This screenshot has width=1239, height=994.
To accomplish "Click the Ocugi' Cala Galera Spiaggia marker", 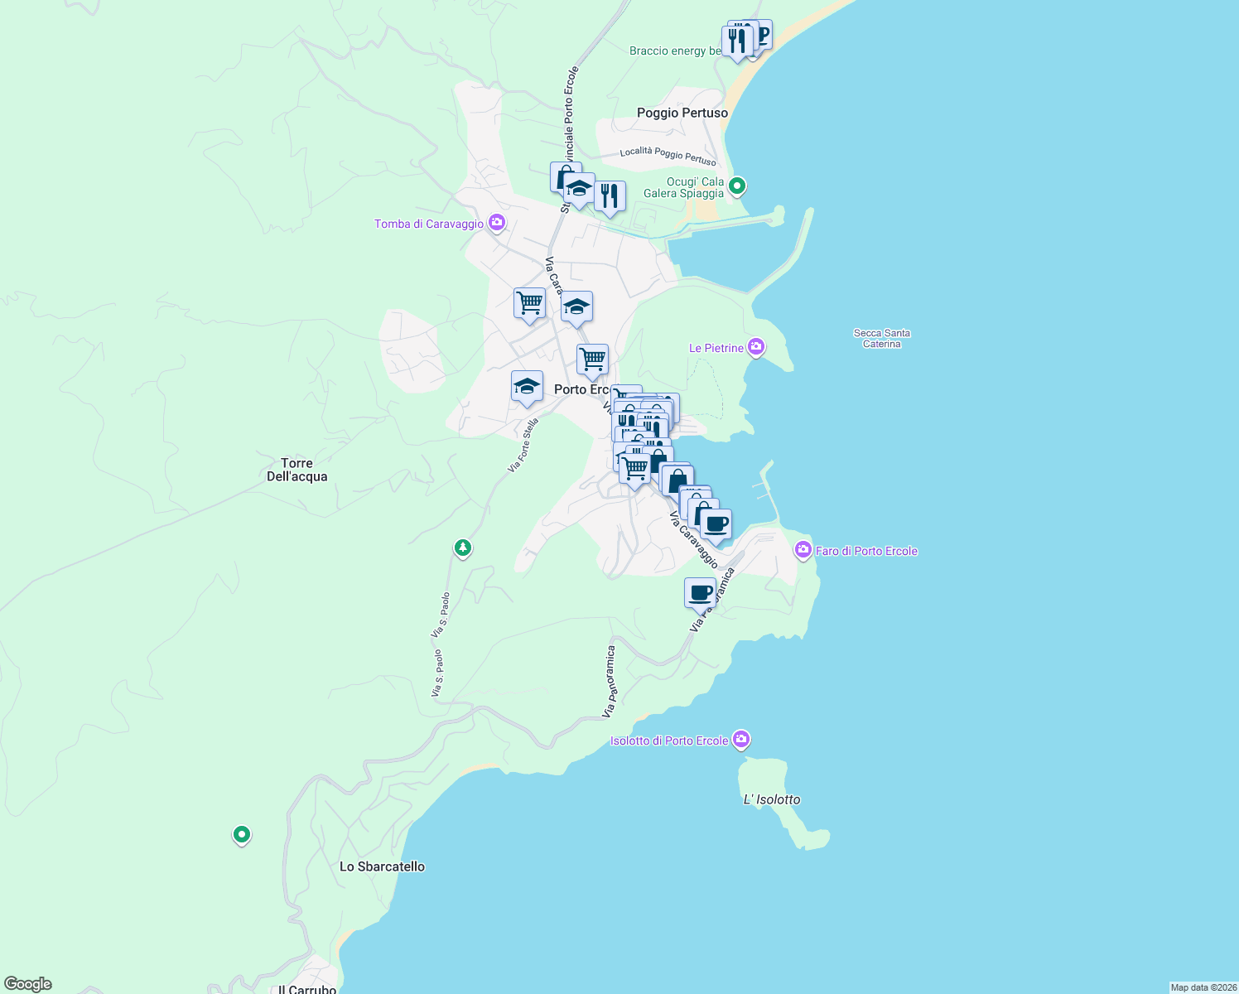I will (x=736, y=187).
